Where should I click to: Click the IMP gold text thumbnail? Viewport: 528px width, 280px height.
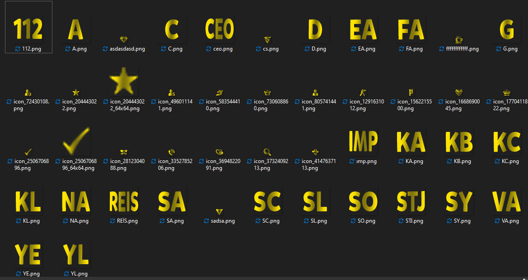tap(363, 141)
